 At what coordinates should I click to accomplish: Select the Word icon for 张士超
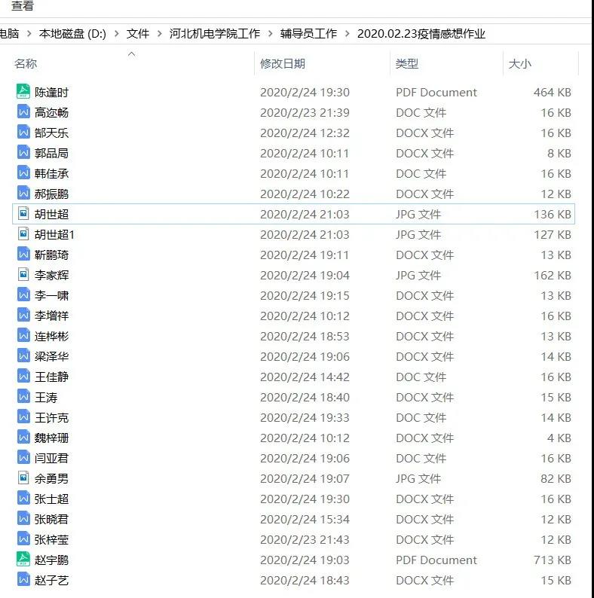[23, 498]
